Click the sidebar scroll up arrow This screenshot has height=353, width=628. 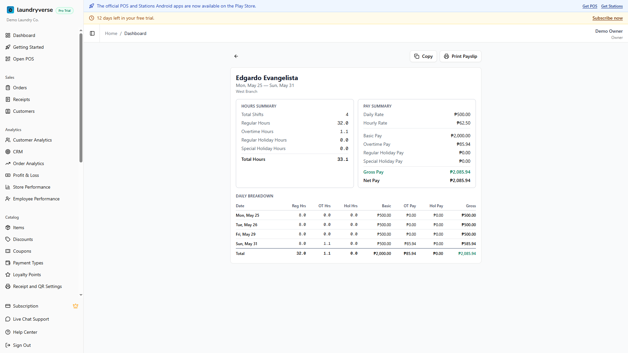click(81, 30)
